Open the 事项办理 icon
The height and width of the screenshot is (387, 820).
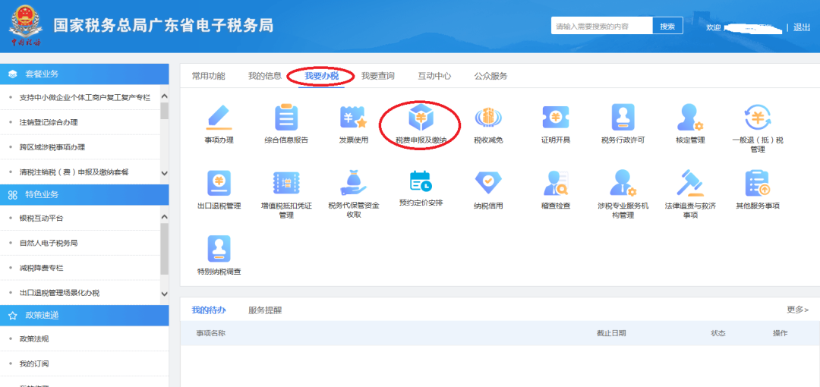[x=219, y=118]
